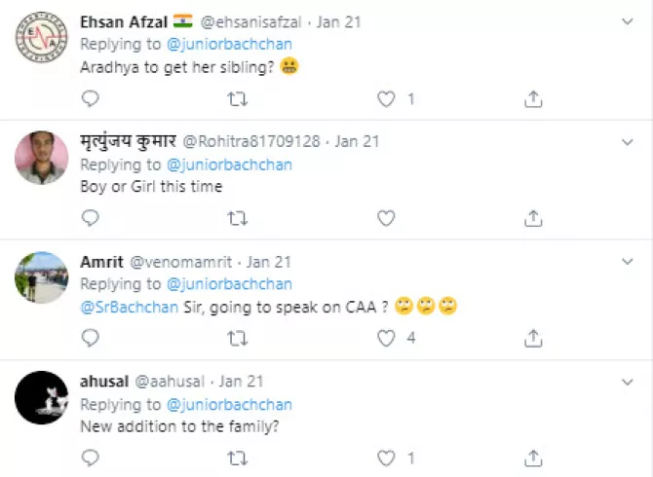This screenshot has height=477, width=653.
Task: Open ahusal's profile name
Action: [x=104, y=382]
